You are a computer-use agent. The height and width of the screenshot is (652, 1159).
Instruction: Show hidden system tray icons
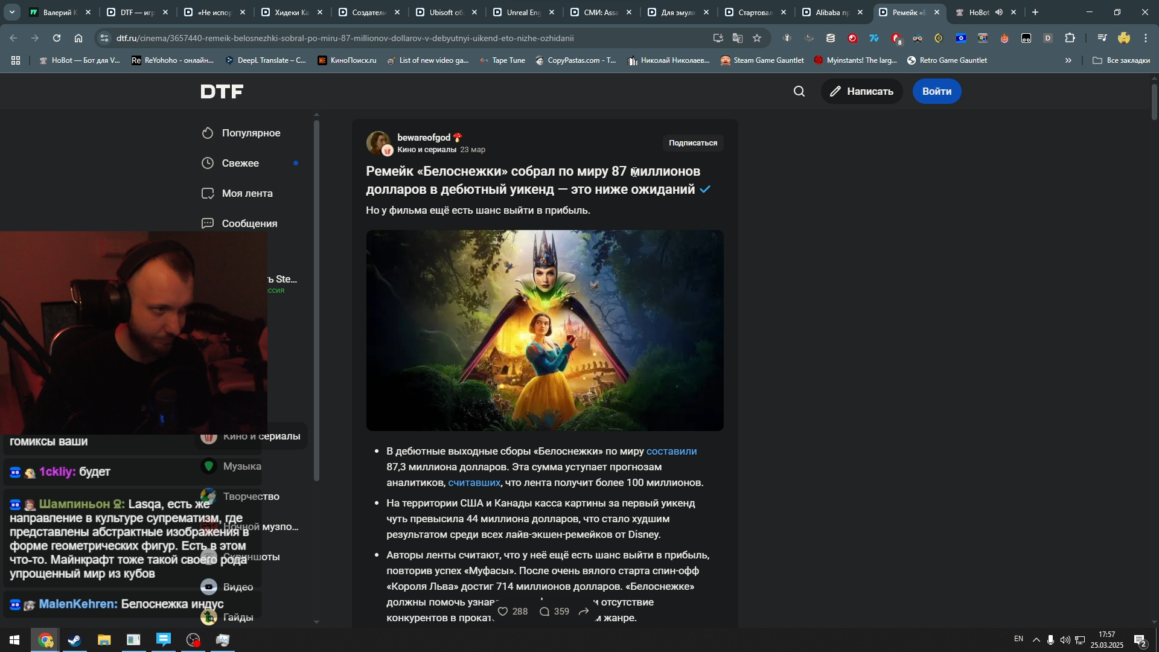pyautogui.click(x=1036, y=640)
